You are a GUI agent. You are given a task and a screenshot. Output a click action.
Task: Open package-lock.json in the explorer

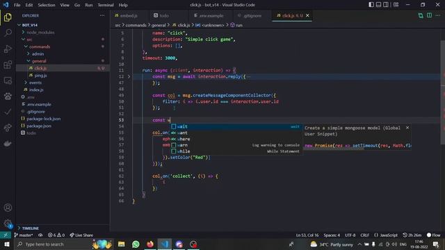point(43,119)
